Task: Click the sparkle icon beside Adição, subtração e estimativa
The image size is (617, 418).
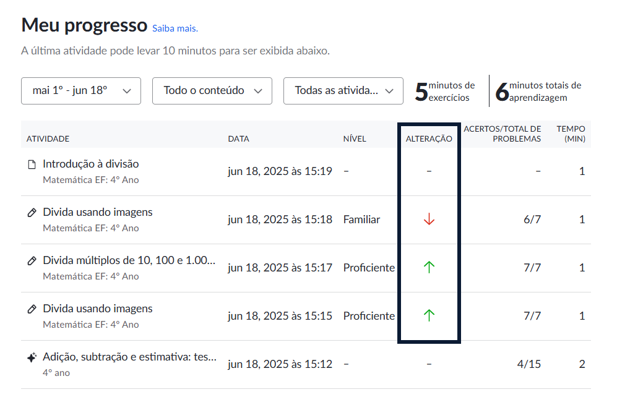Action: click(32, 357)
